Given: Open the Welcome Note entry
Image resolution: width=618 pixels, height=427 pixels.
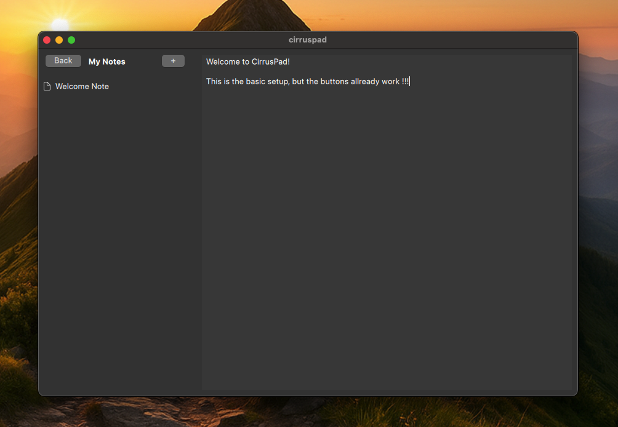Looking at the screenshot, I should pos(82,86).
